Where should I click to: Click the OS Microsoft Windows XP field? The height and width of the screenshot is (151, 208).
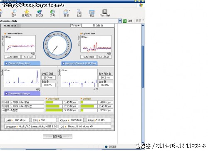85,127
